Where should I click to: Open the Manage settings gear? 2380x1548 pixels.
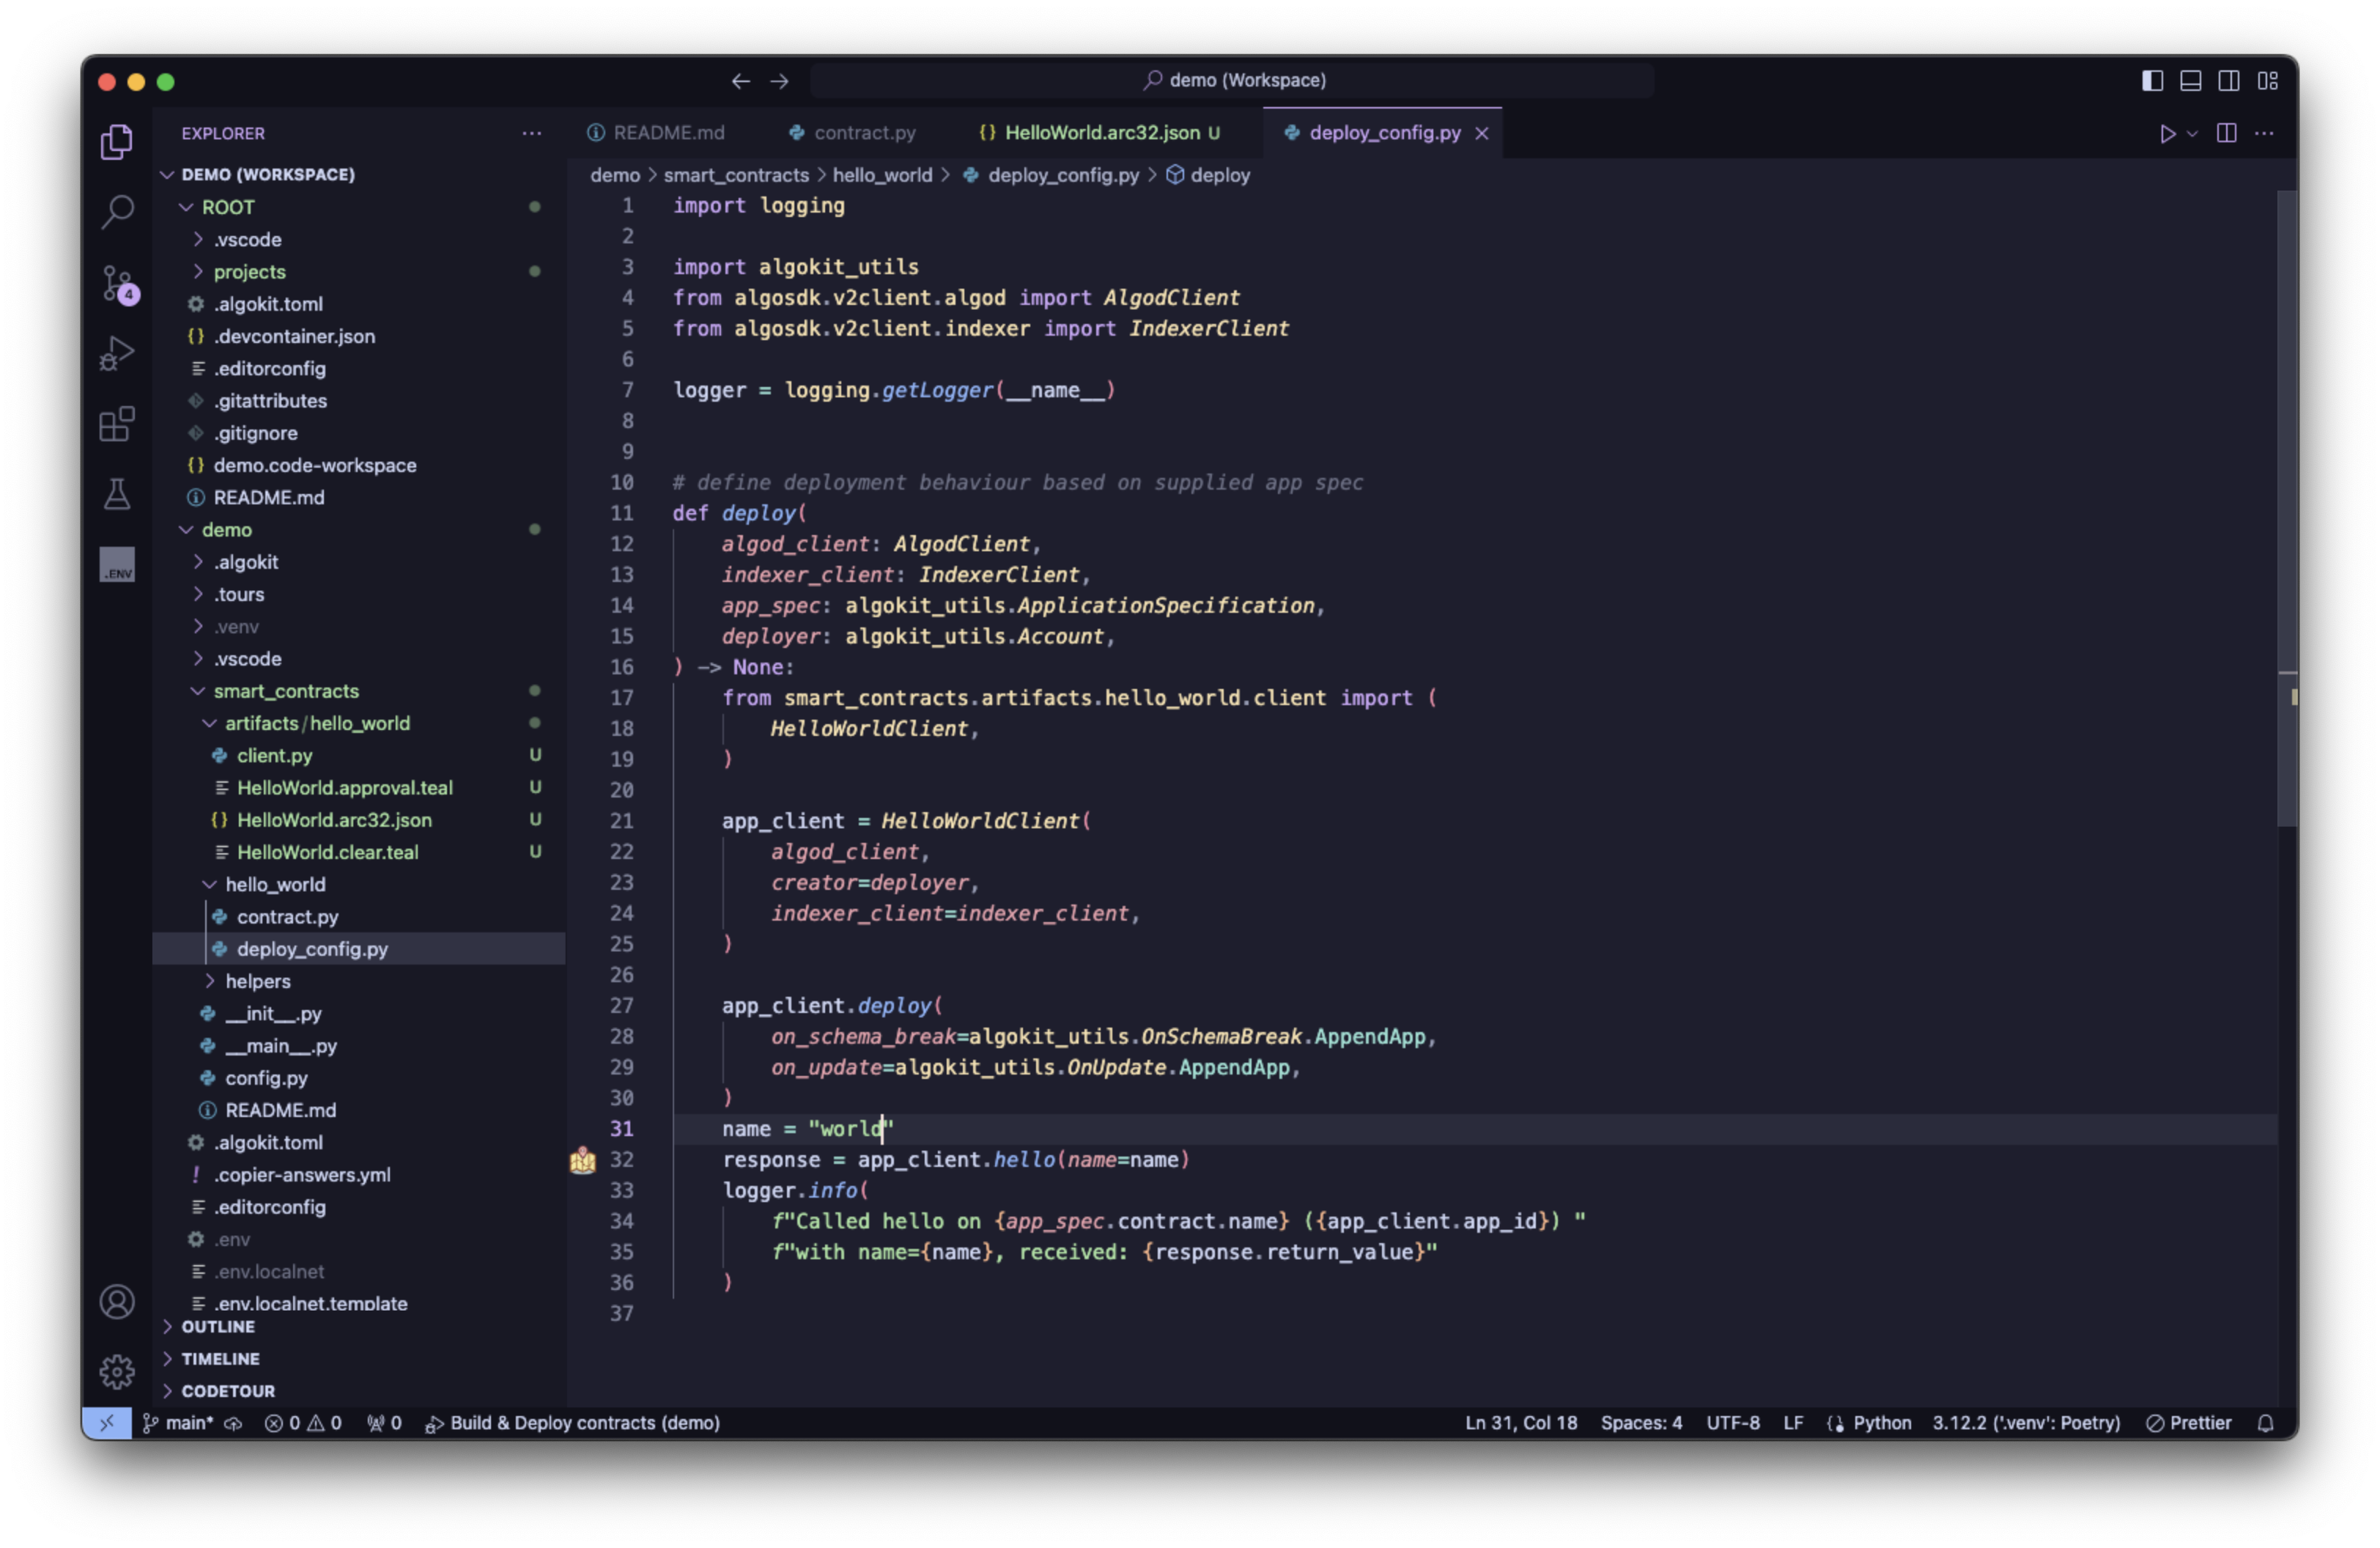click(116, 1372)
